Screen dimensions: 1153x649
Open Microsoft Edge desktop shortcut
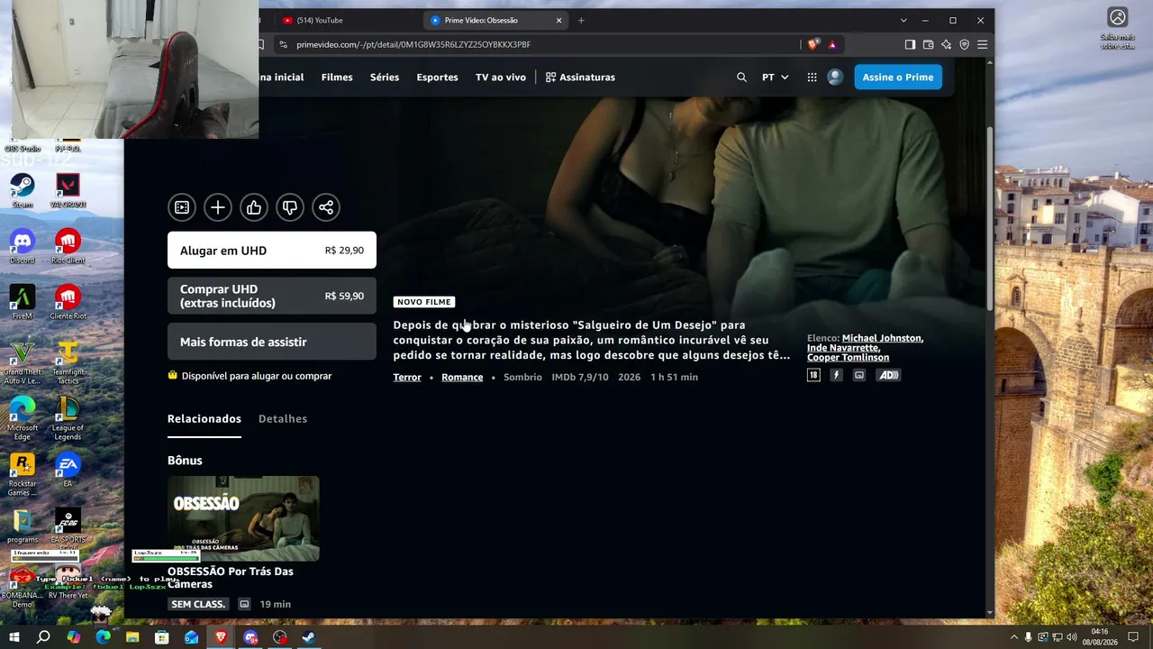[23, 419]
